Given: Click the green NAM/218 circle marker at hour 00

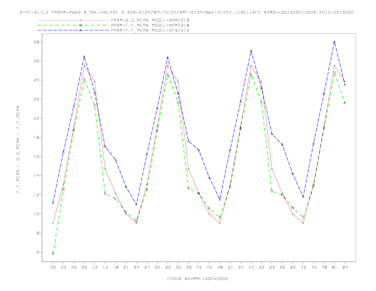Looking at the screenshot, I should 53,254.
